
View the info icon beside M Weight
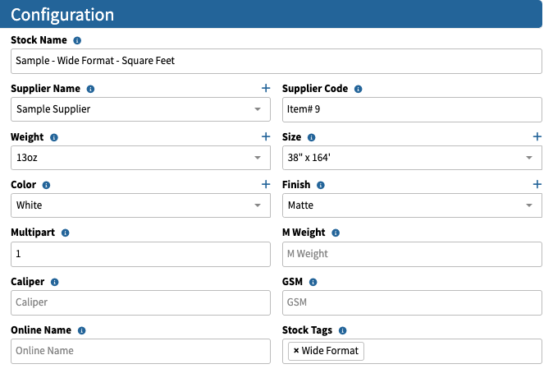(336, 233)
